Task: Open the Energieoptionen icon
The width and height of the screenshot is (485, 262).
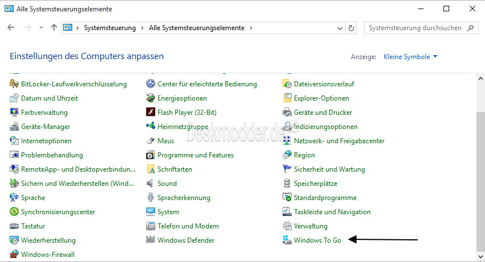Action: 150,98
